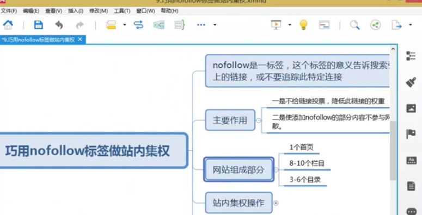Screen dimensions: 422x215
Task: Redo the last action
Action: (79, 25)
